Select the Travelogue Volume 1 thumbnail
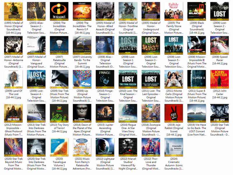This screenshot has width=233, height=175. (59, 147)
